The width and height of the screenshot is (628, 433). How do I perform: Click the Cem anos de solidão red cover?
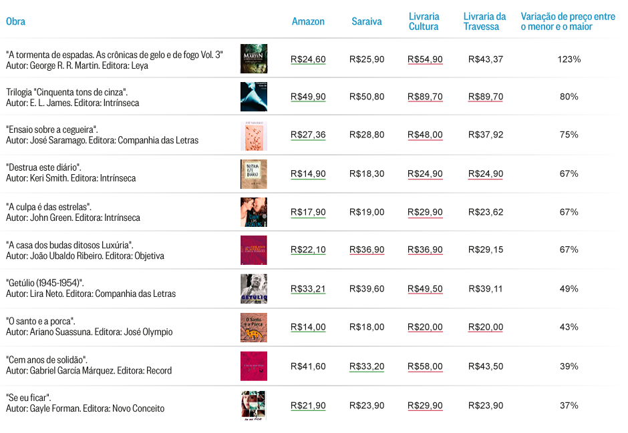[253, 366]
